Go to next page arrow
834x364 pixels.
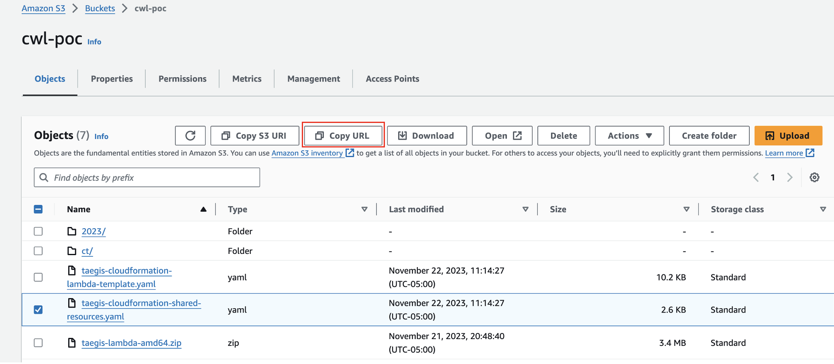pyautogui.click(x=789, y=177)
